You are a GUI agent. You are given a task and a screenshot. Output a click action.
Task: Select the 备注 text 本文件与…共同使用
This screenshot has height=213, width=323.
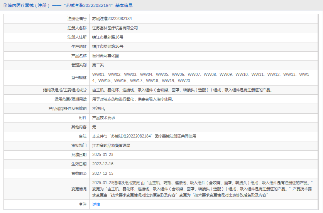click(x=144, y=136)
